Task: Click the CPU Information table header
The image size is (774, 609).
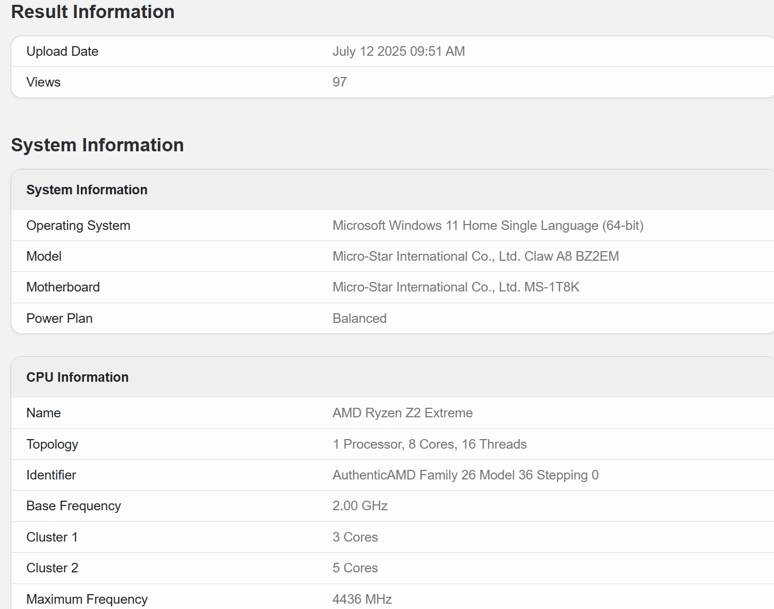Action: (x=78, y=378)
